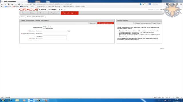Screen dimensions: 183x102
Task: Click the Confirm Password field
Action: tap(55, 39)
